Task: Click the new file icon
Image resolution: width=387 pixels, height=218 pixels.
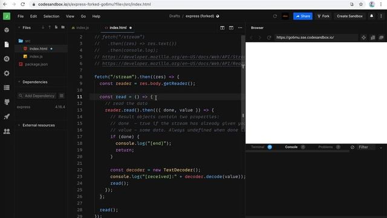Action: pos(56,27)
